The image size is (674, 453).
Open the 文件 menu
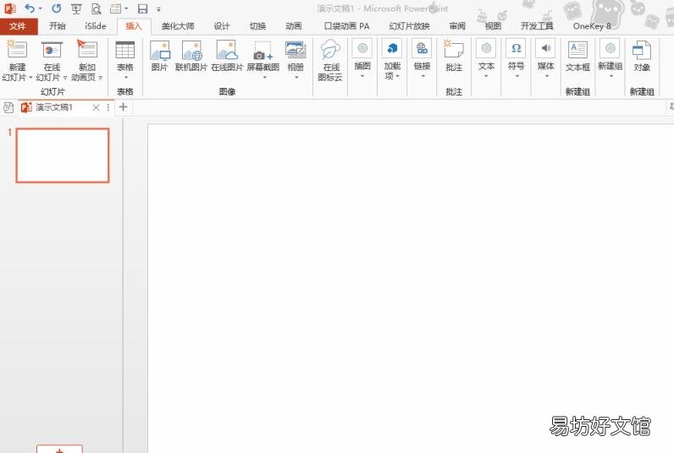pyautogui.click(x=18, y=26)
